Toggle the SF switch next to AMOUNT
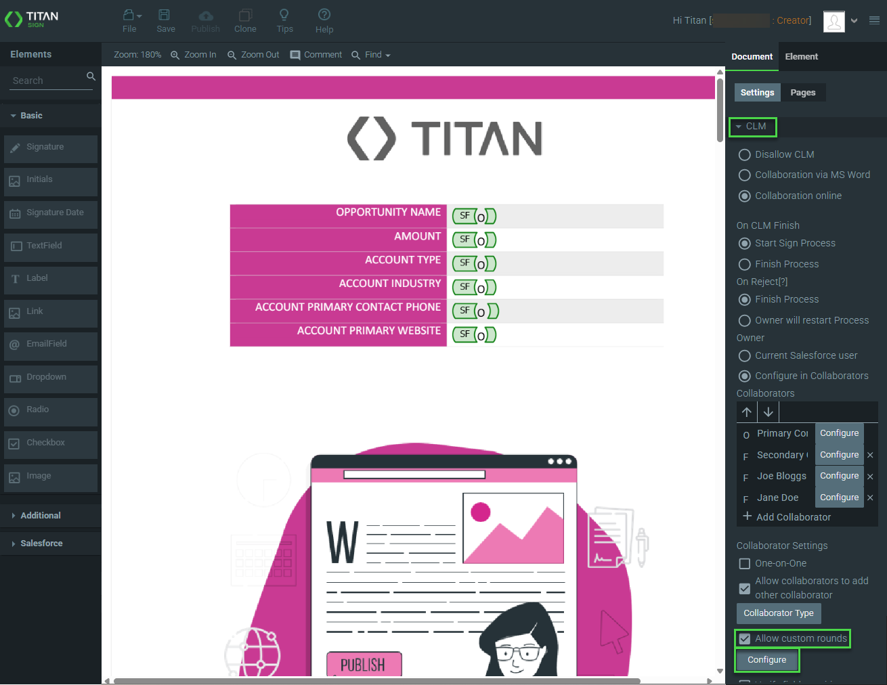The width and height of the screenshot is (887, 685). 474,240
